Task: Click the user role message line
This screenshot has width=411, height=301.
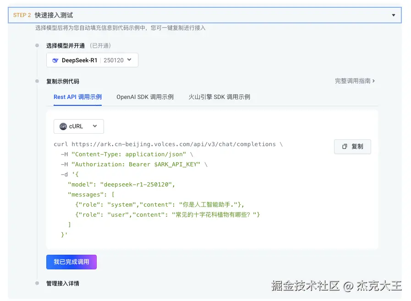Action: pyautogui.click(x=168, y=215)
